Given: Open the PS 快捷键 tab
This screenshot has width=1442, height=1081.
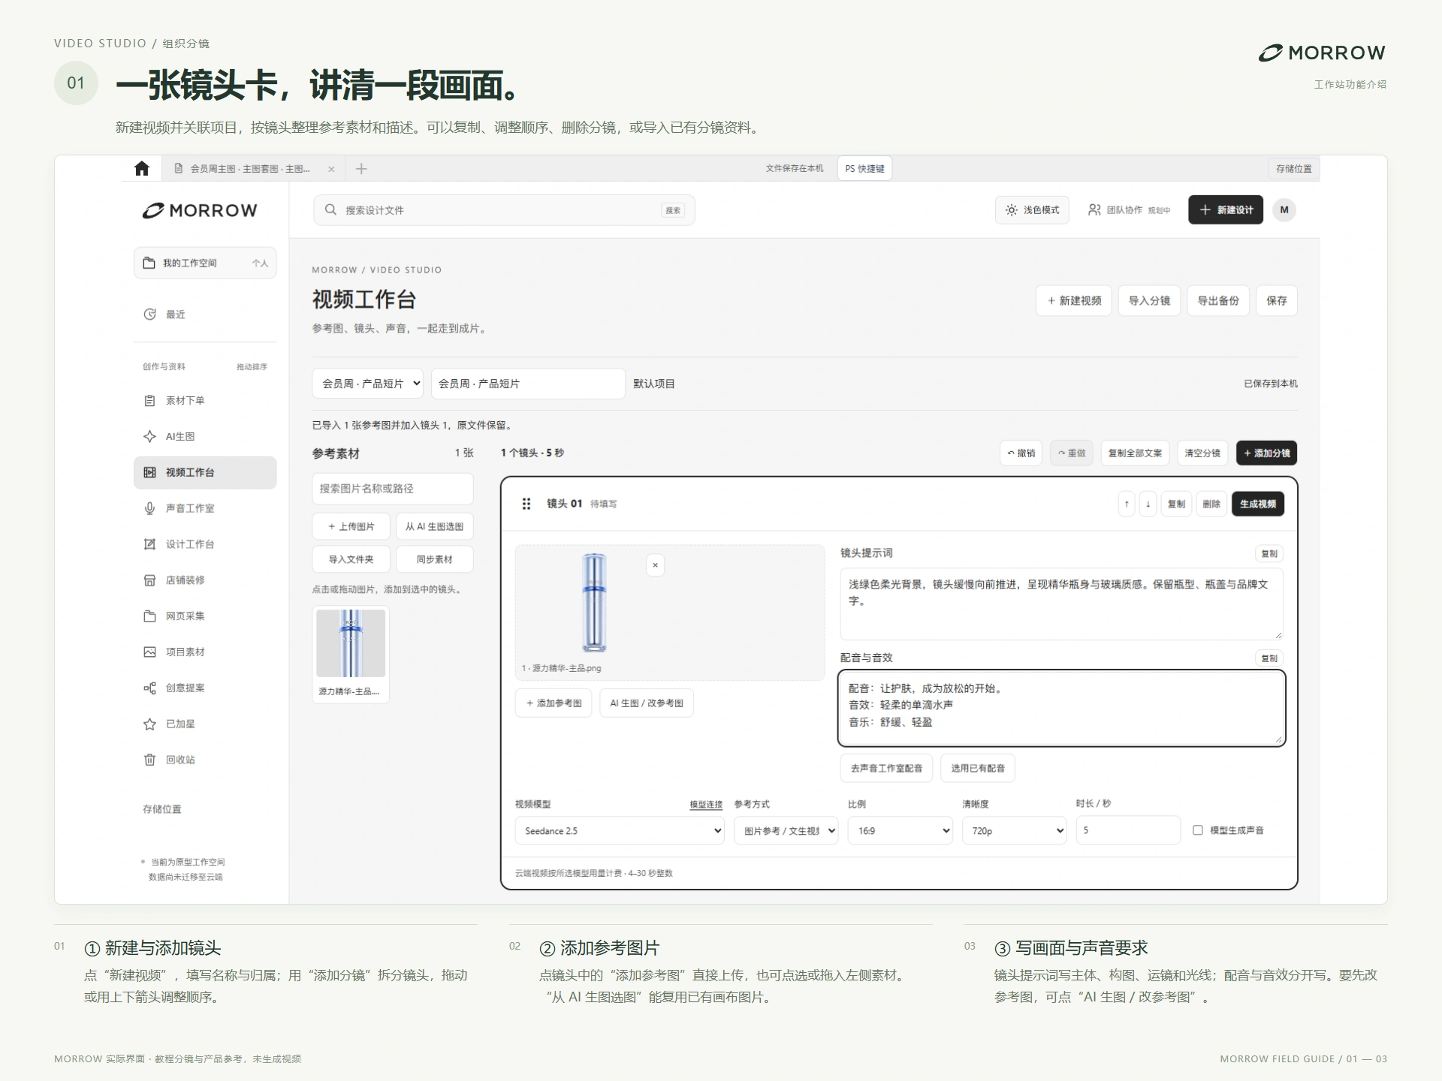Looking at the screenshot, I should pos(864,169).
